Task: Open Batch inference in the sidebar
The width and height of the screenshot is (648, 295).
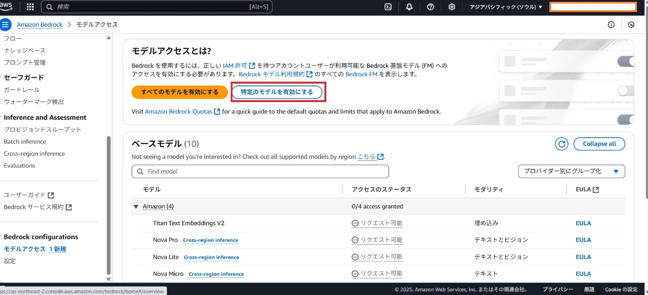Action: 25,142
